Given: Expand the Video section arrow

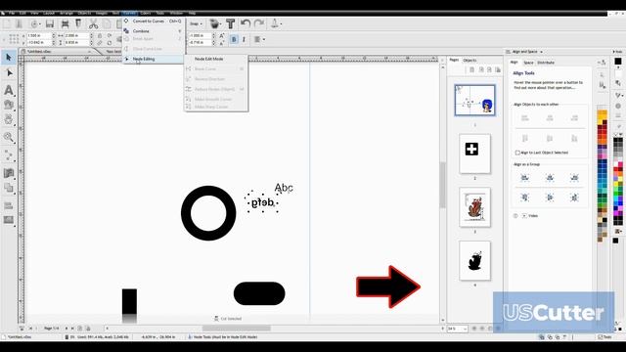Looking at the screenshot, I should coord(524,215).
